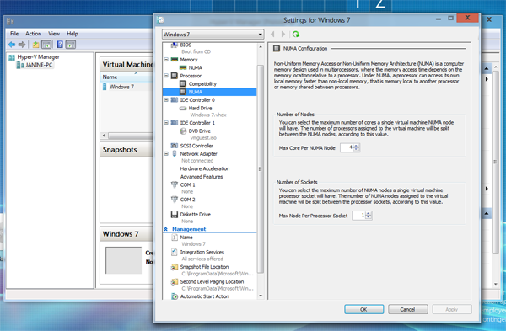Click the SCSI Controller icon
This screenshot has height=331, width=506.
[x=175, y=146]
